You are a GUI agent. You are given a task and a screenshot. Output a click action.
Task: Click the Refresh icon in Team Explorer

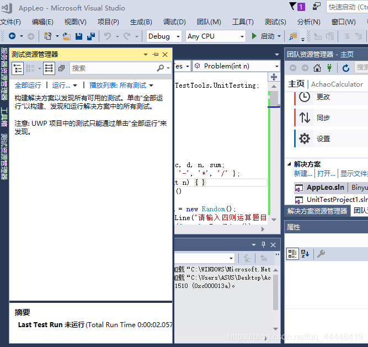(346, 68)
